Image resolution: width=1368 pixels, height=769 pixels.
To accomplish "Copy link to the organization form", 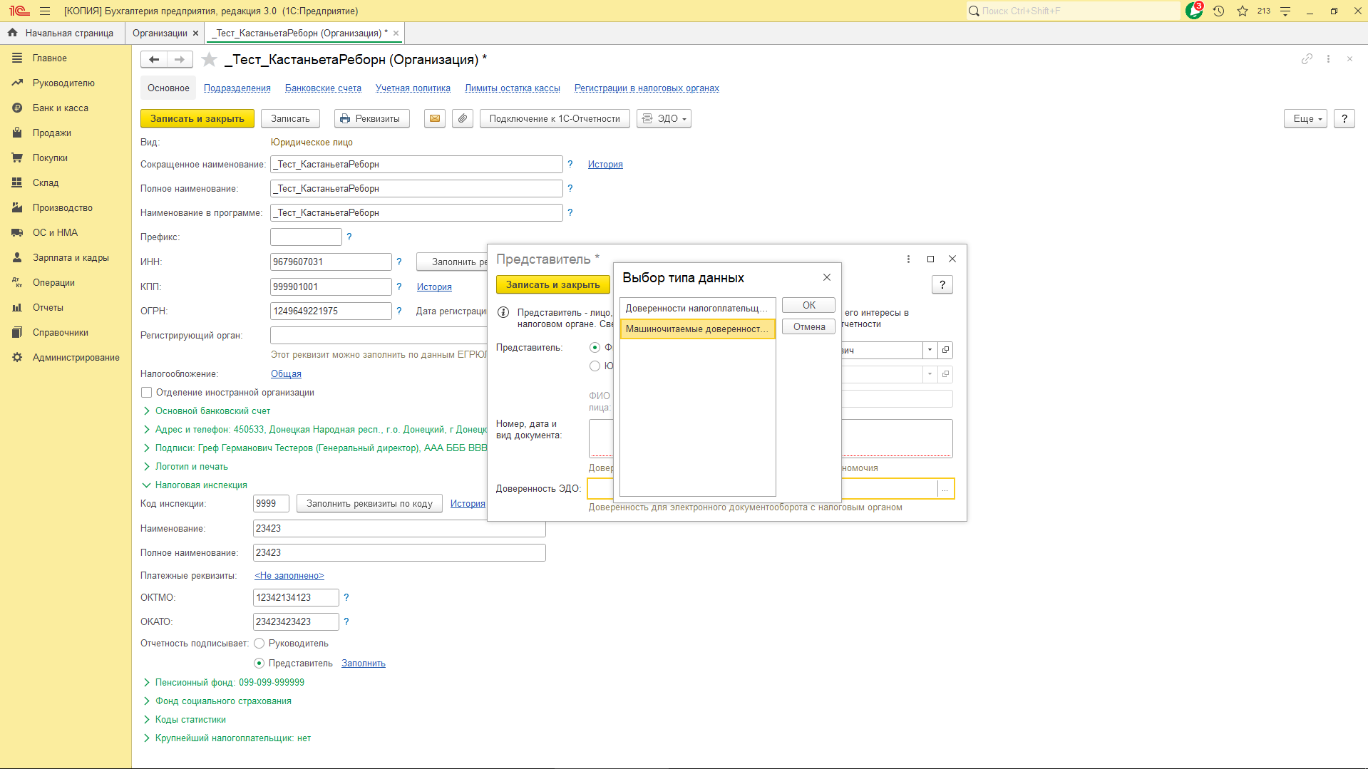I will coord(1307,59).
